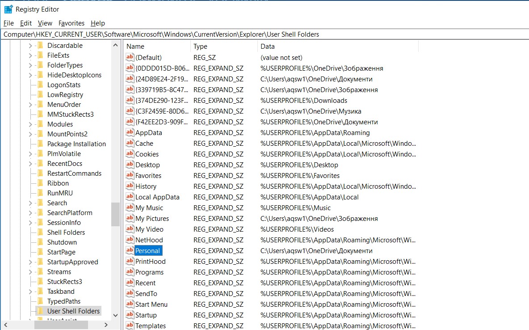Click the tree pane scroll up arrow
529x330 pixels.
[x=115, y=45]
